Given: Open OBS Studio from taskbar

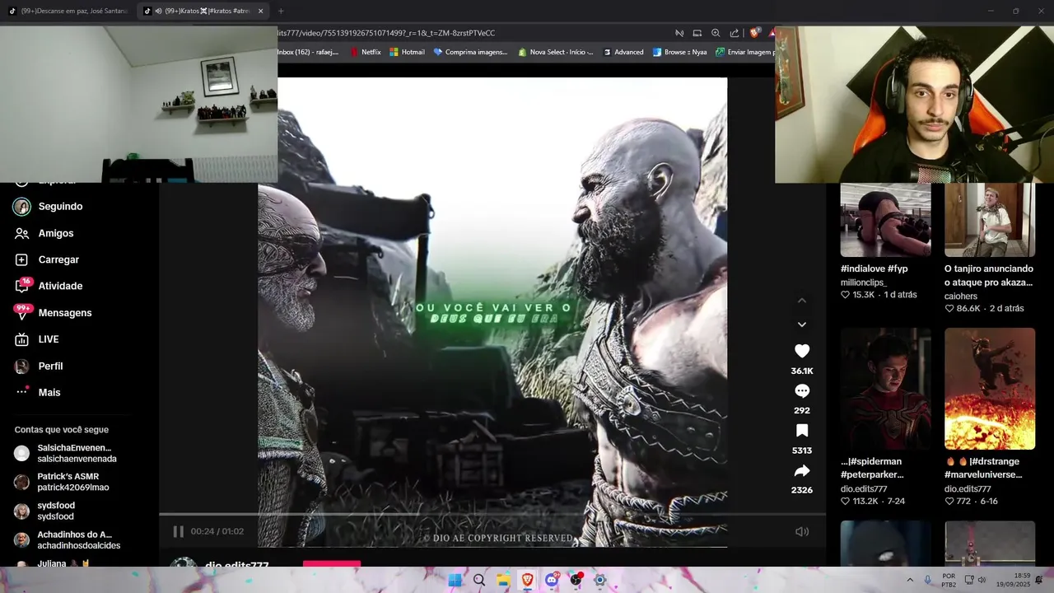Looking at the screenshot, I should point(576,580).
